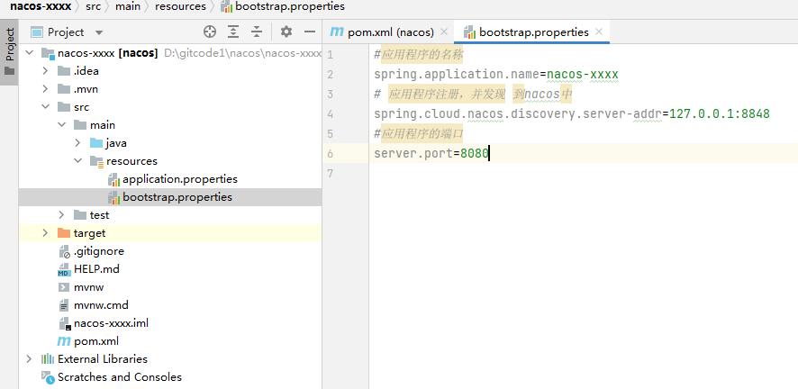Expand the java folder
This screenshot has height=389, width=798.
[77, 143]
